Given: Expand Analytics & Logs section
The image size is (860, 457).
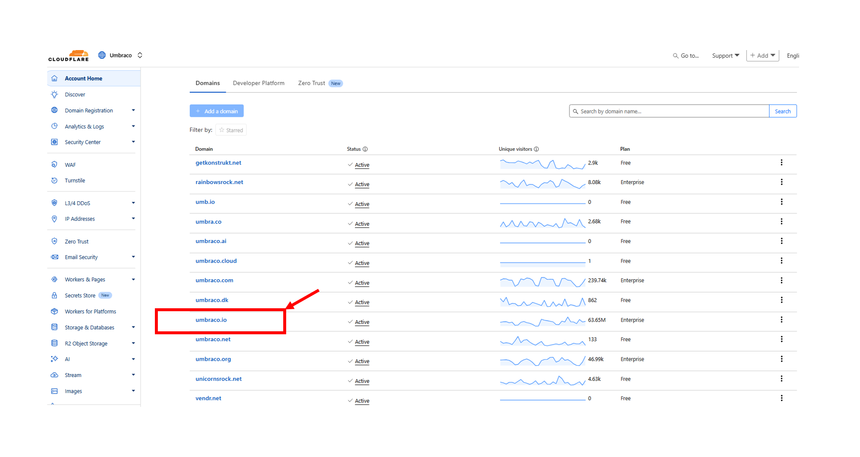Looking at the screenshot, I should click(x=133, y=126).
